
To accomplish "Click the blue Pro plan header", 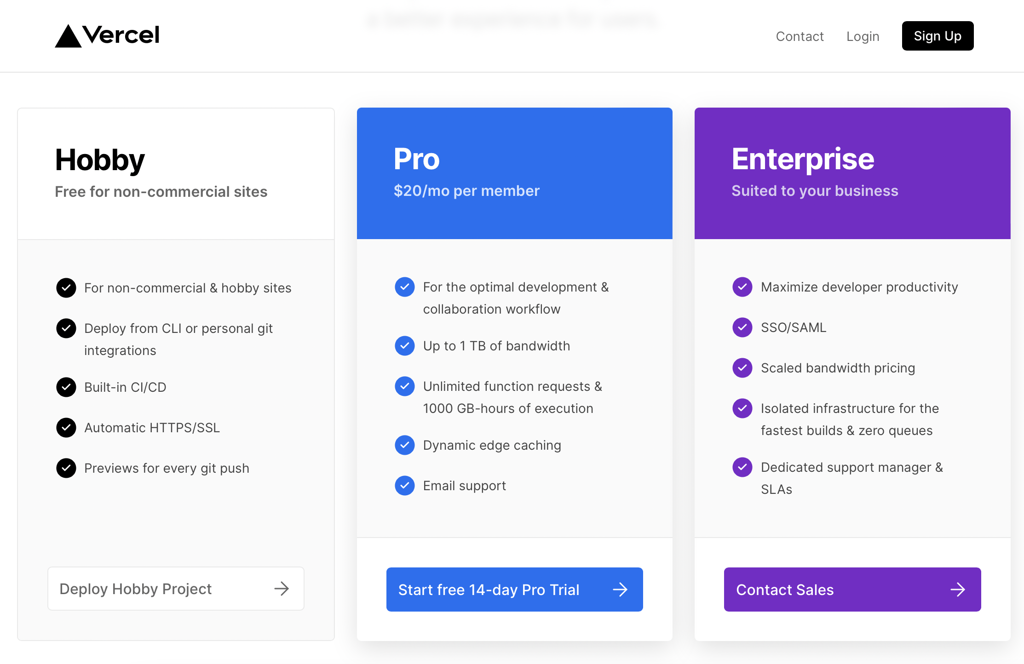I will pyautogui.click(x=514, y=173).
